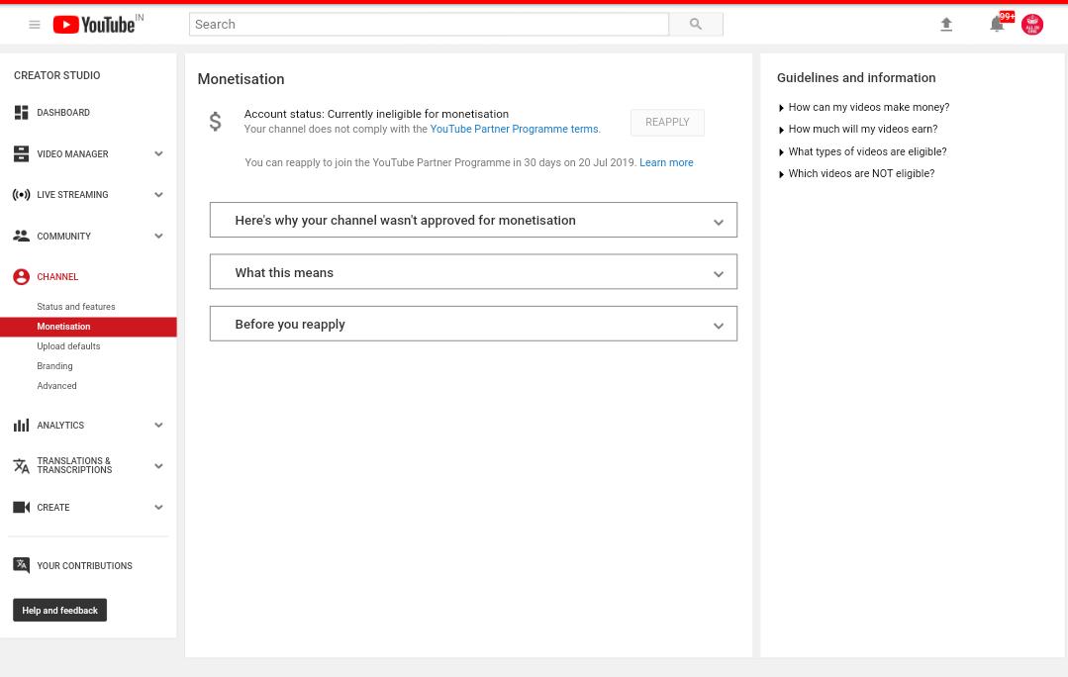Viewport: 1068px width, 677px height.
Task: Expand the Create section chevron
Action: tap(158, 508)
